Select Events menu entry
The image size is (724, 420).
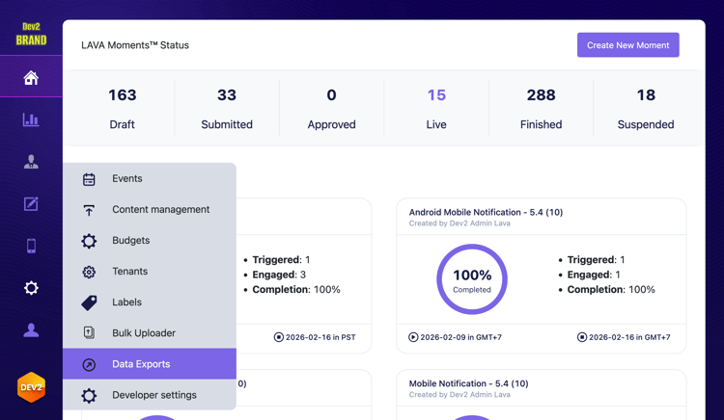(x=150, y=178)
